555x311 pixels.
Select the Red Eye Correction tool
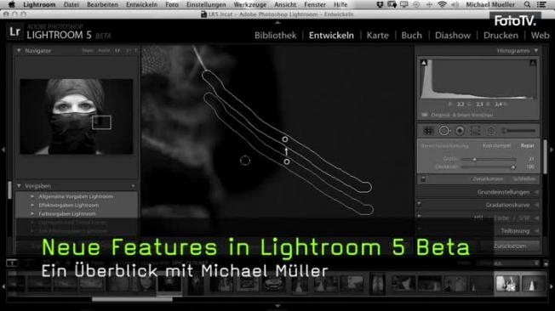coord(460,131)
